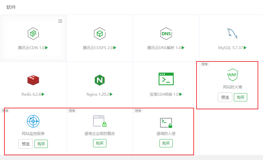Viewport: 263px width, 160px height.
Task: Open the 腾讯云DNS解析 1.0 label
Action: (x=164, y=48)
